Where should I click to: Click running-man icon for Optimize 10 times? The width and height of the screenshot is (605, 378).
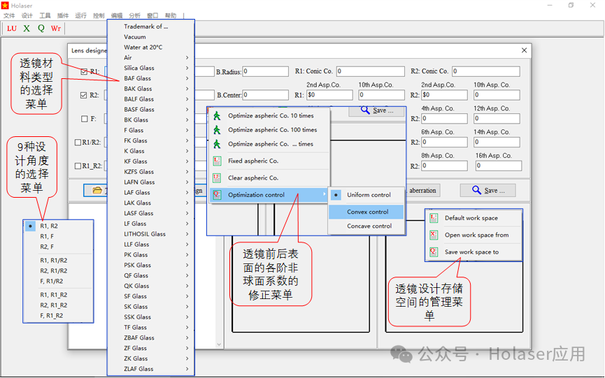[x=217, y=115]
